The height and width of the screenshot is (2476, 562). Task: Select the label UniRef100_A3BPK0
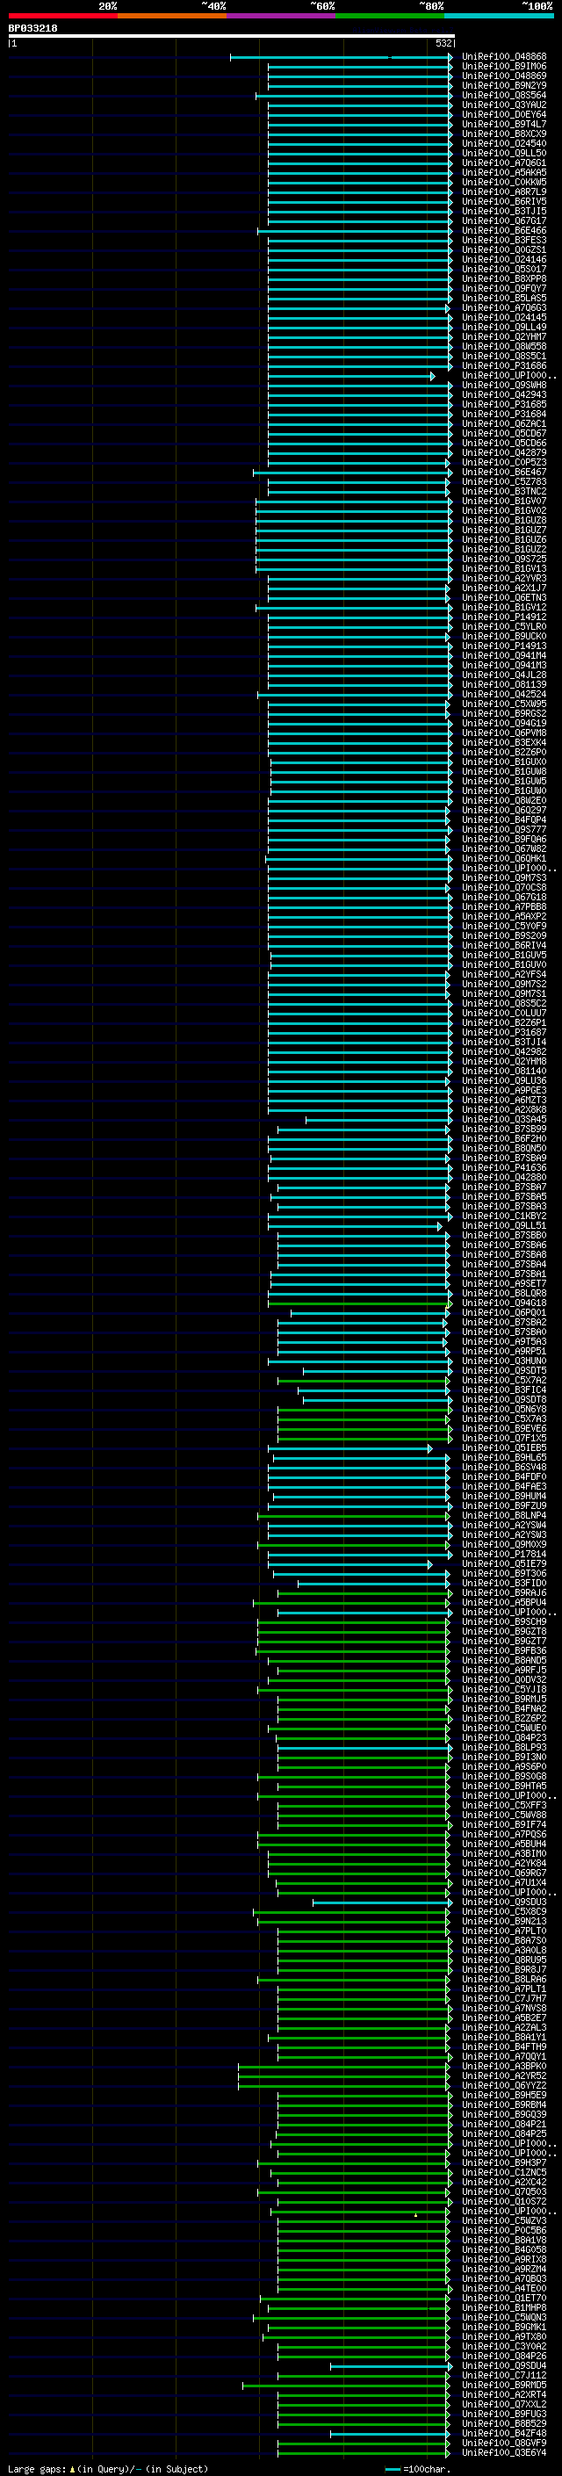pos(504,2067)
